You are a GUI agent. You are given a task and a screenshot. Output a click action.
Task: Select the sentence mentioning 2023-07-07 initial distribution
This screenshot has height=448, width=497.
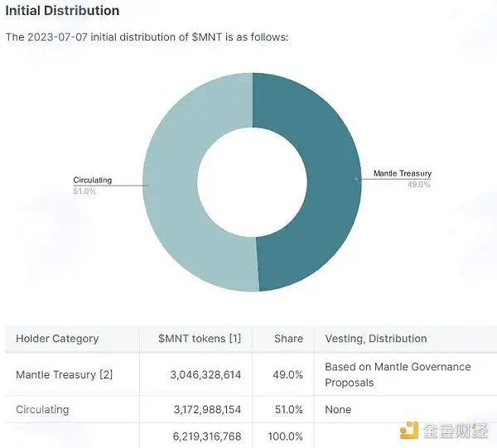click(147, 37)
